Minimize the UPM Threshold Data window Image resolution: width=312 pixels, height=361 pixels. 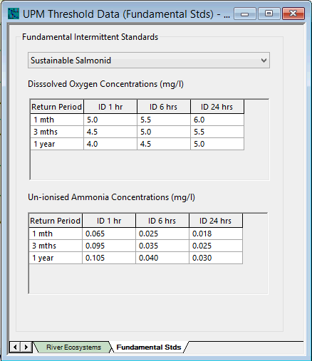click(x=245, y=14)
